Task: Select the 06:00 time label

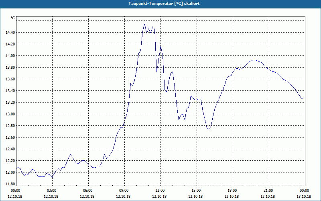Action: tap(87, 191)
